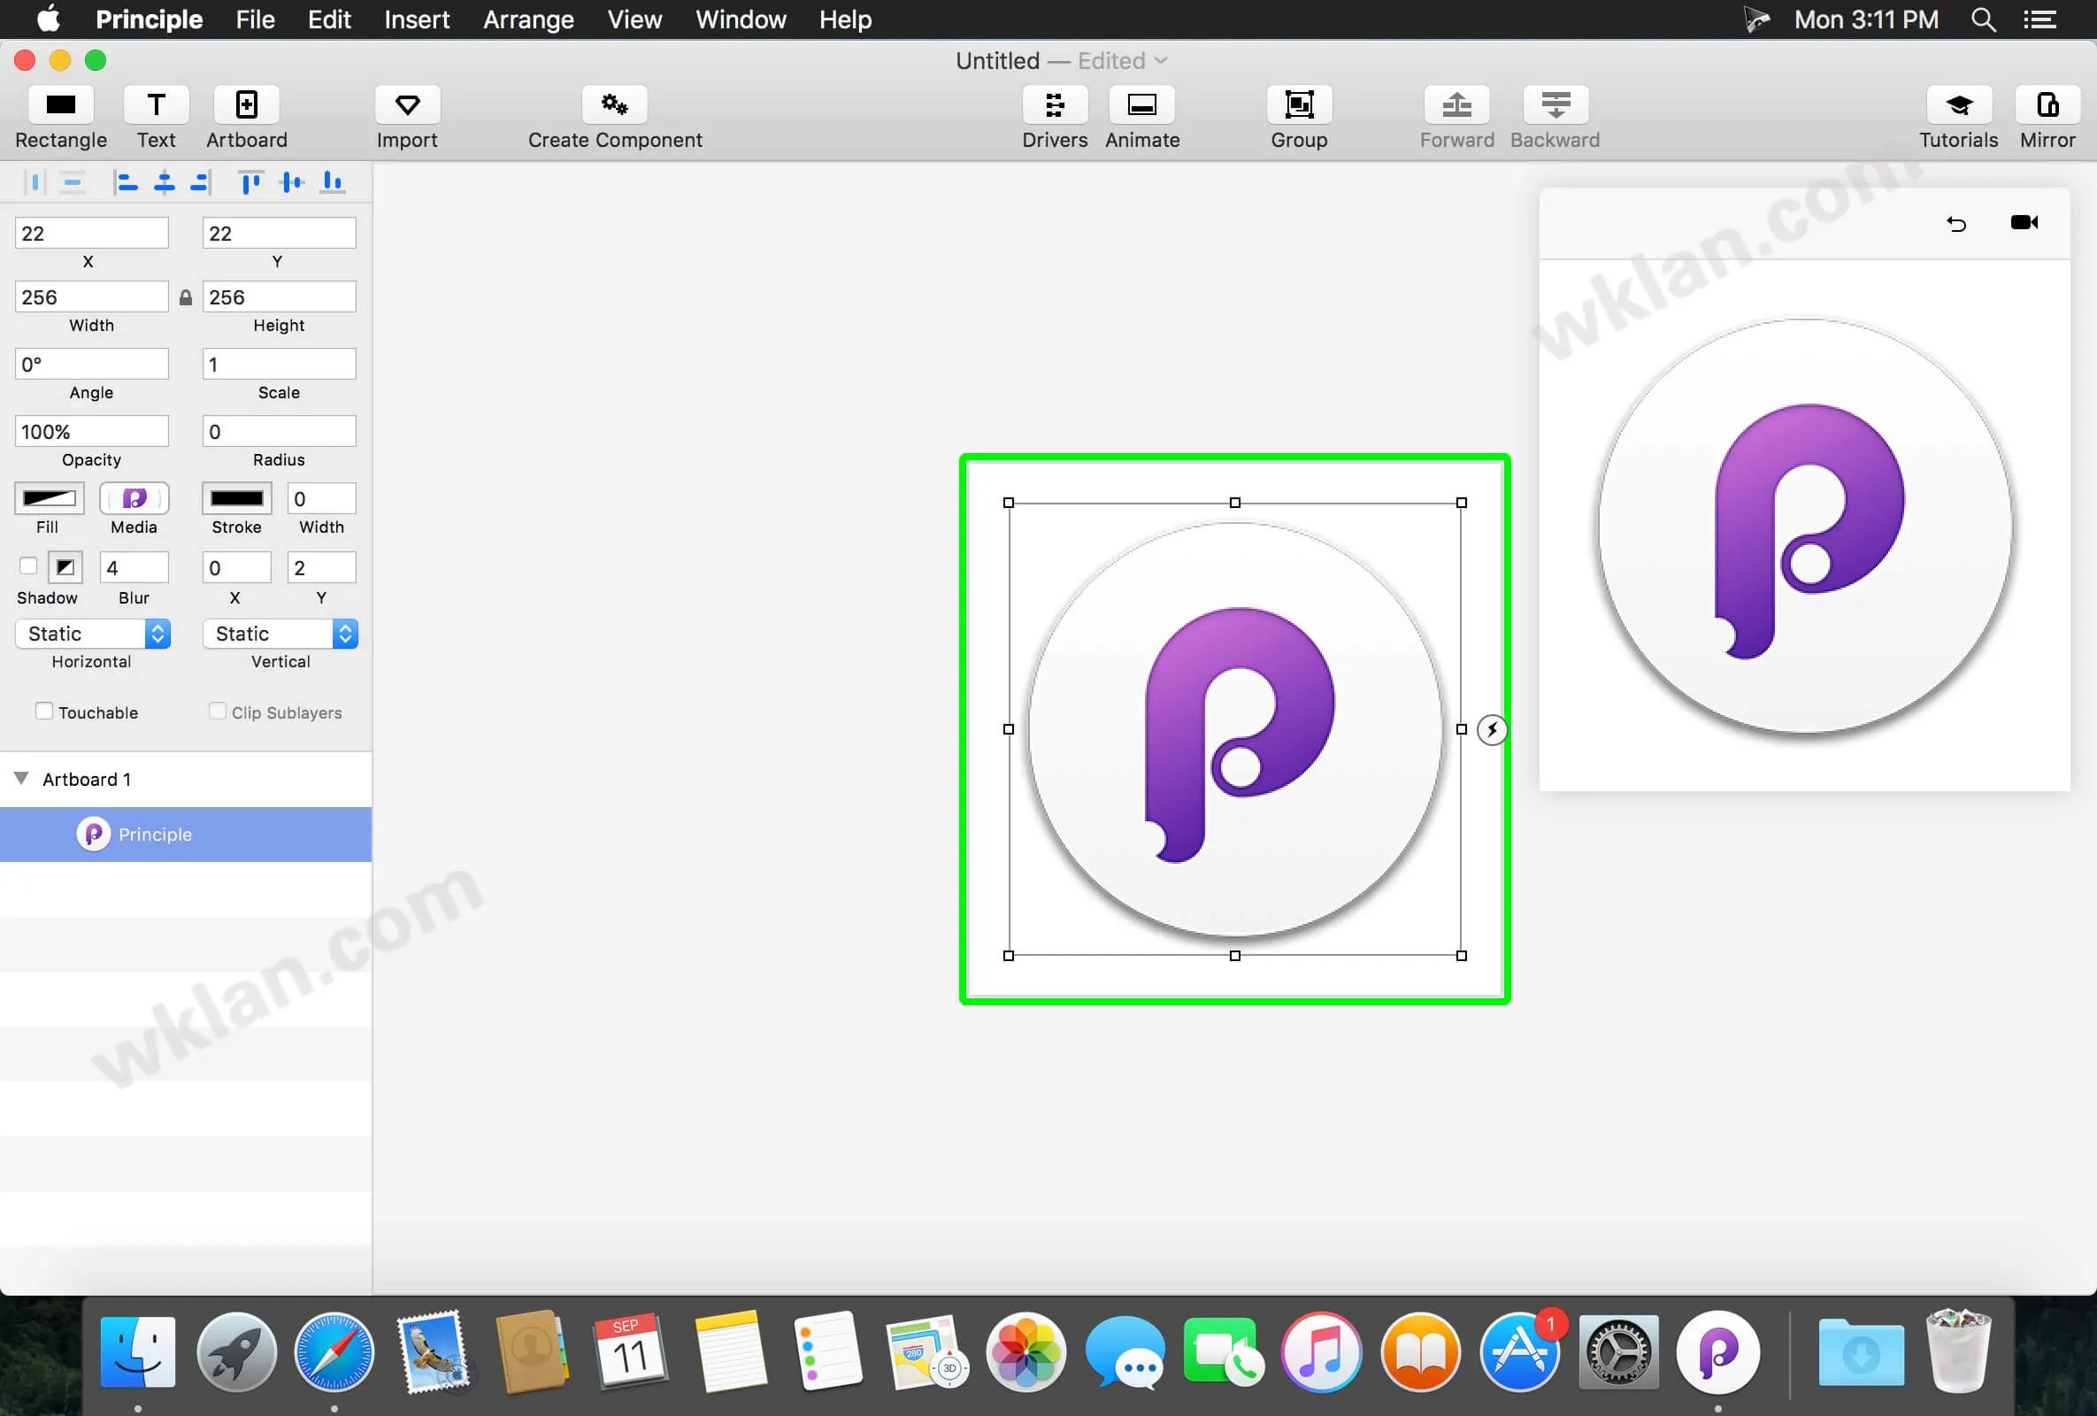Viewport: 2097px width, 1416px height.
Task: Click the Y position input field
Action: click(x=279, y=233)
